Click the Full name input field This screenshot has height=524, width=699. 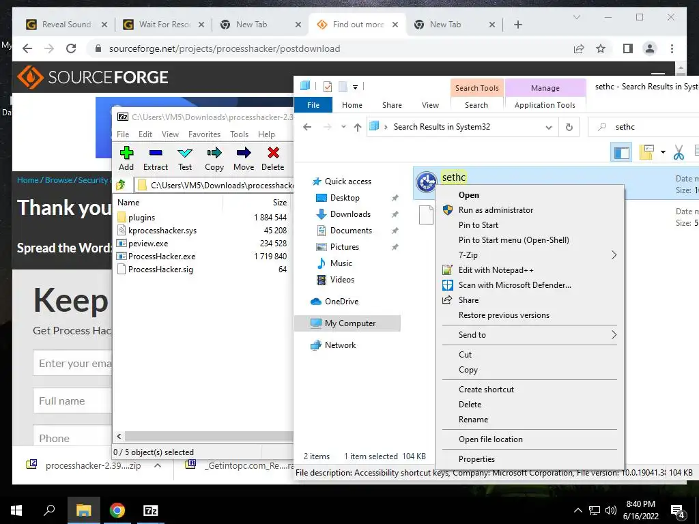point(72,401)
